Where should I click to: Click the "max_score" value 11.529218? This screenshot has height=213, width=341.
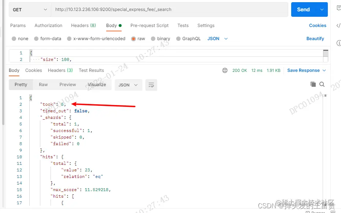96,190
